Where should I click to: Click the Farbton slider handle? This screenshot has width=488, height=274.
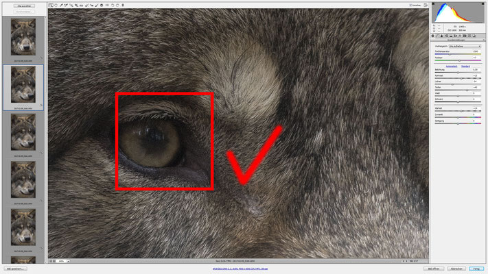(459, 60)
